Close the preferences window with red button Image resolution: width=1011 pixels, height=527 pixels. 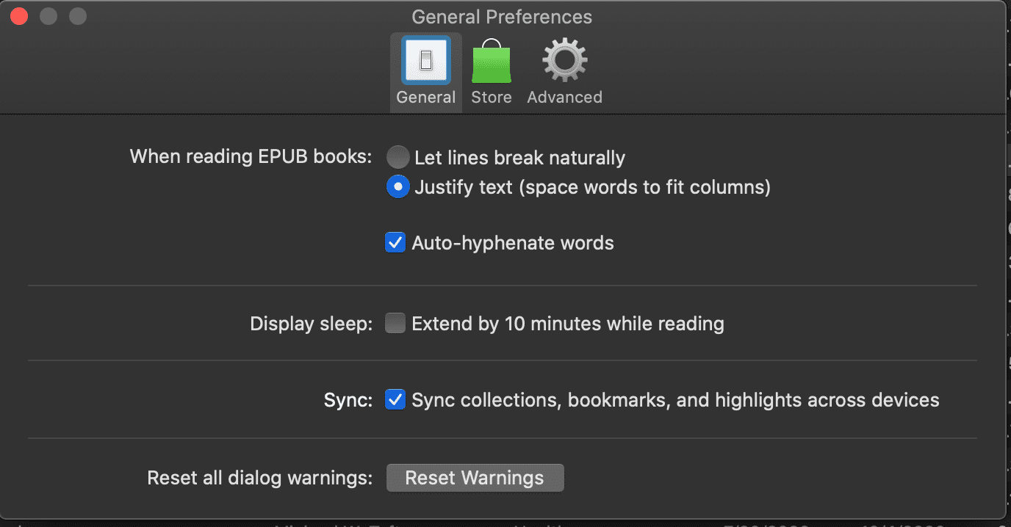(x=19, y=16)
